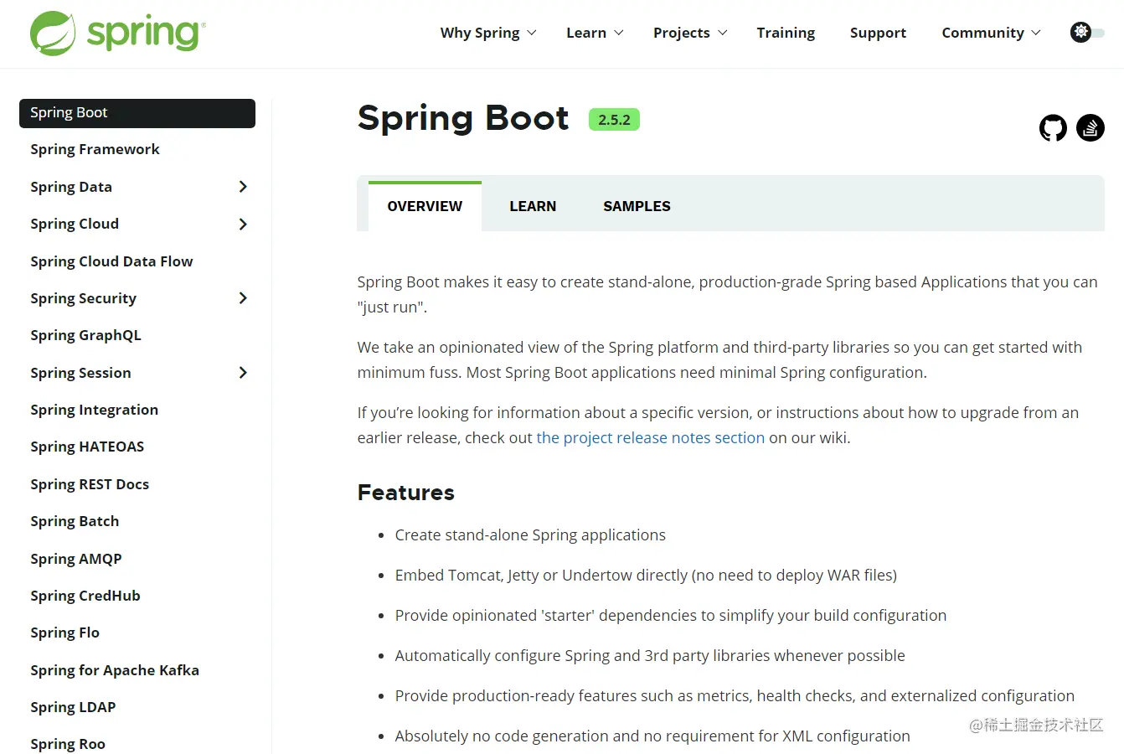Open the Support menu item
Screen dimensions: 1124x754
click(878, 33)
